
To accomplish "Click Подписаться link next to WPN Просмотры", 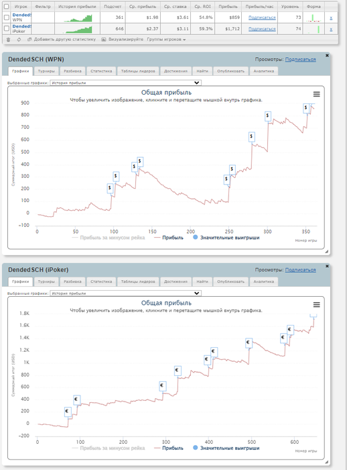I will pyautogui.click(x=300, y=60).
